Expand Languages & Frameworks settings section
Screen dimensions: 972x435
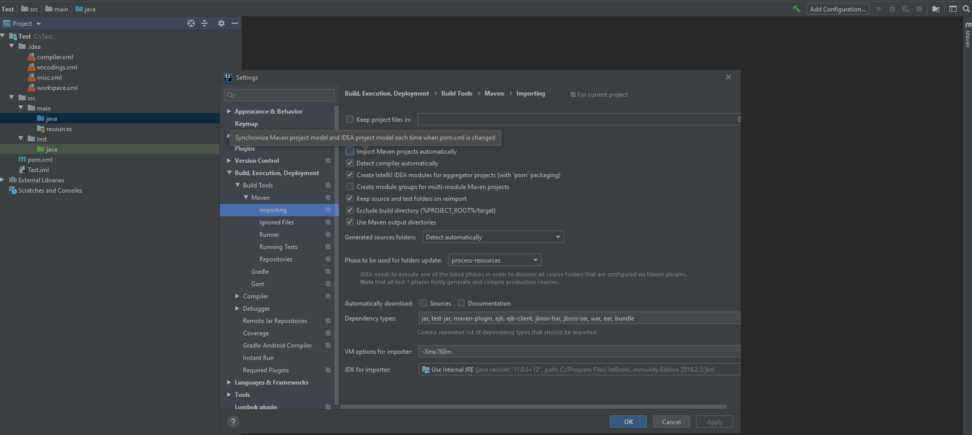[229, 383]
